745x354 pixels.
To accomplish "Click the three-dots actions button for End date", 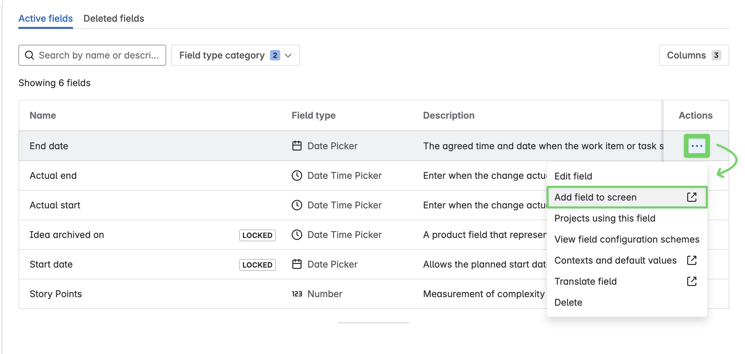I will 697,146.
